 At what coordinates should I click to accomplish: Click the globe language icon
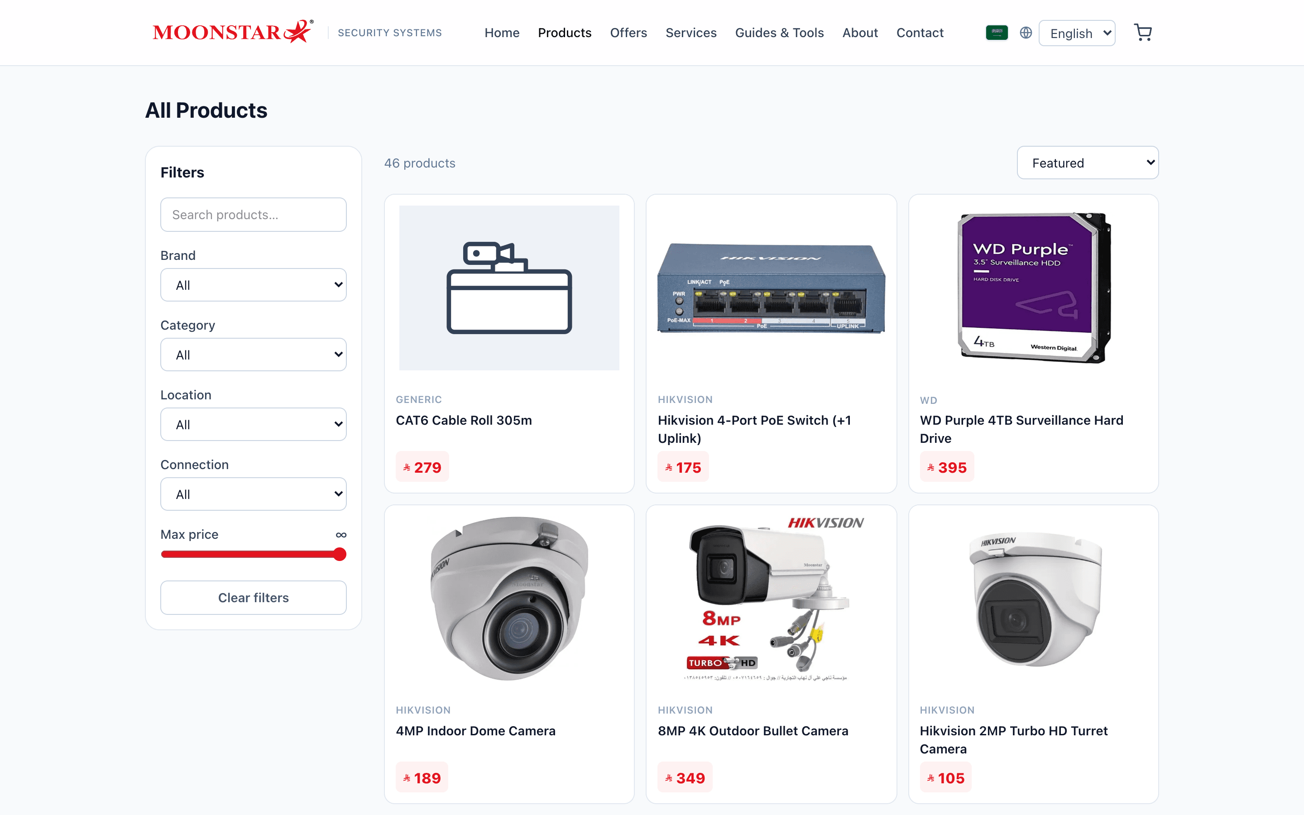pos(1026,32)
